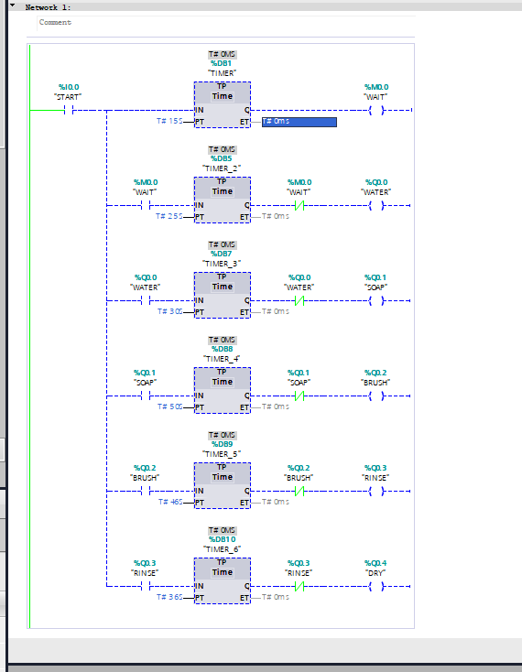The width and height of the screenshot is (522, 672).
Task: Click the ET value of TIMER_4
Action: point(276,406)
